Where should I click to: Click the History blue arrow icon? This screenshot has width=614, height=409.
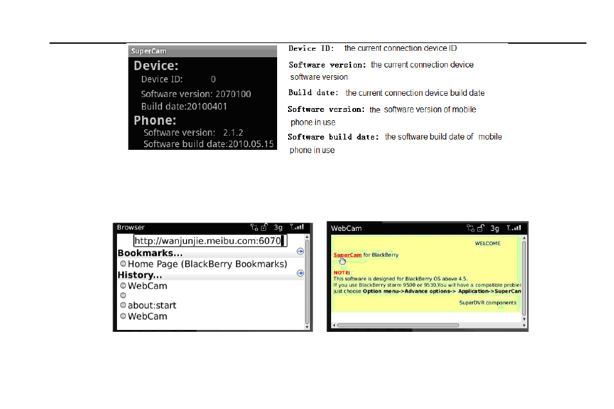(300, 273)
